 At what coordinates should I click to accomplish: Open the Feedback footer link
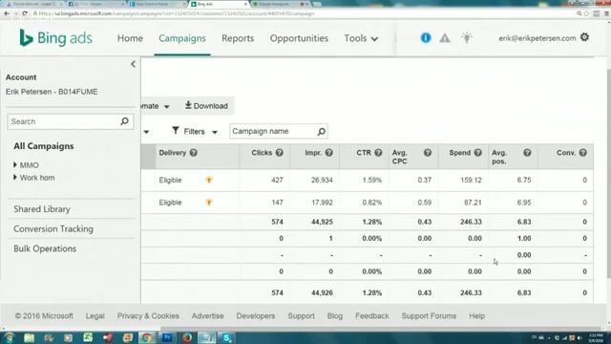point(371,316)
